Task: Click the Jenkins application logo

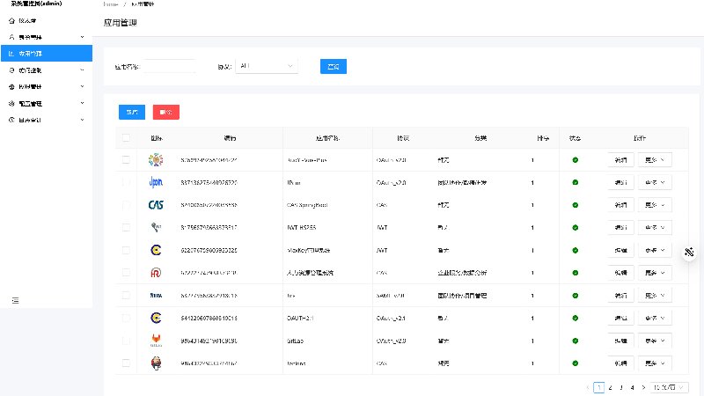Action: 156,363
